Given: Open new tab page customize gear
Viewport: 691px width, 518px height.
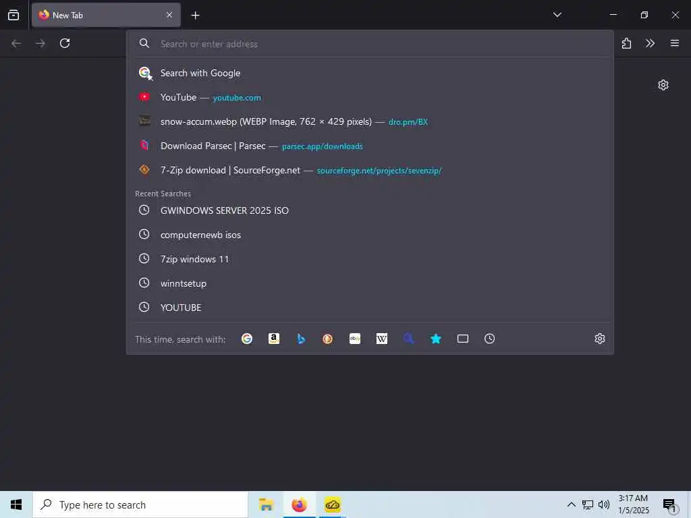Looking at the screenshot, I should coord(663,85).
